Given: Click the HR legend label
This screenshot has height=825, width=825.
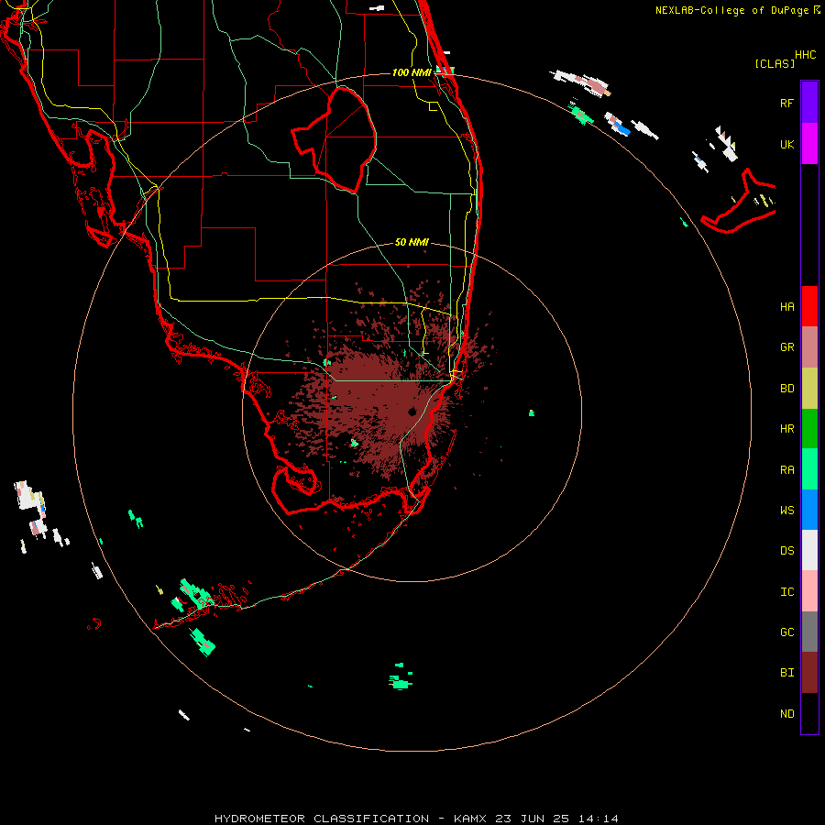Looking at the screenshot, I should click(x=786, y=429).
